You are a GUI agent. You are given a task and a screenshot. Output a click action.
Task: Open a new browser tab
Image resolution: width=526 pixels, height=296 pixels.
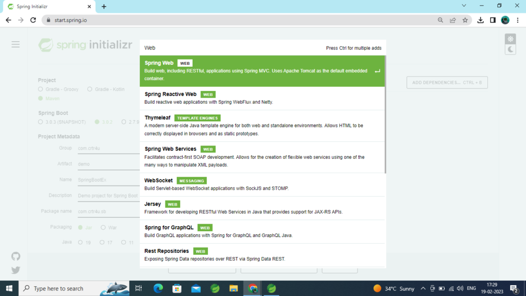pyautogui.click(x=104, y=6)
